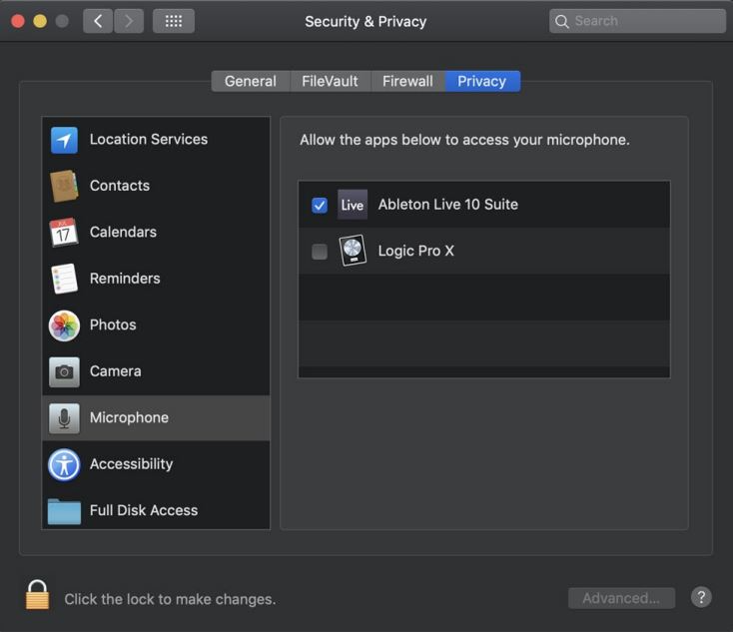
Task: Select Reminders label in privacy list
Action: (x=125, y=279)
